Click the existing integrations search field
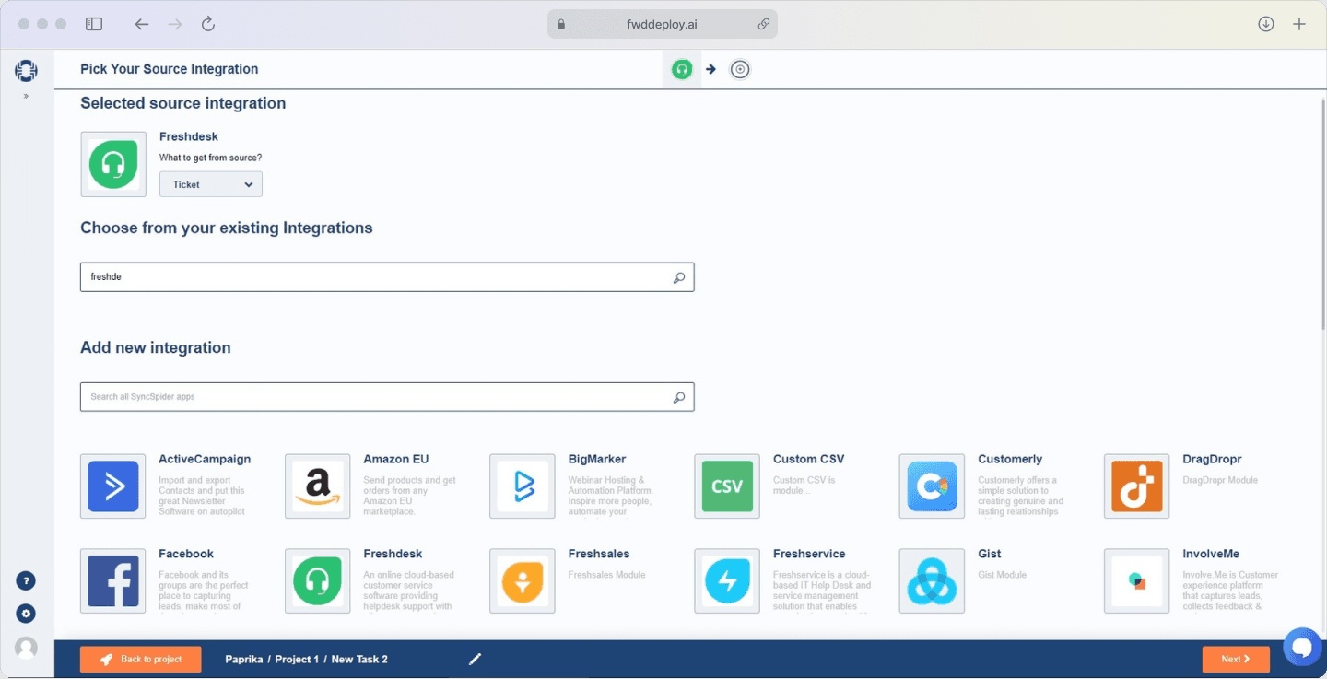This screenshot has width=1327, height=679. (x=387, y=277)
